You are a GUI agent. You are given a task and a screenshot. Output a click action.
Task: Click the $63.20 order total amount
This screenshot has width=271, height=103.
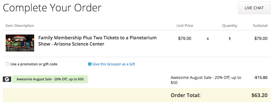[260, 95]
